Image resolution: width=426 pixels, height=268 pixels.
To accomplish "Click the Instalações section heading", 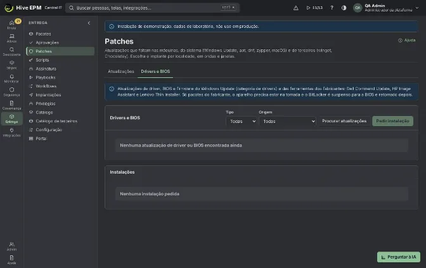I will tap(122, 172).
